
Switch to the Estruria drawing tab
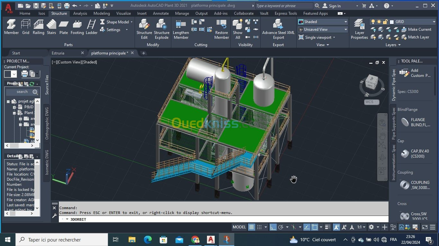click(x=58, y=53)
